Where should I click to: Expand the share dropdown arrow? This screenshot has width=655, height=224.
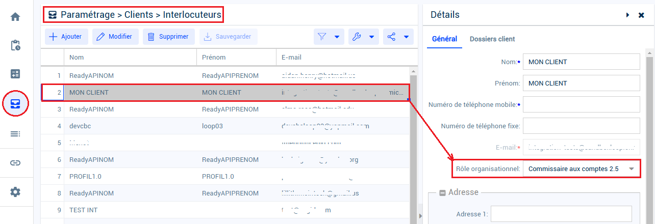[406, 37]
